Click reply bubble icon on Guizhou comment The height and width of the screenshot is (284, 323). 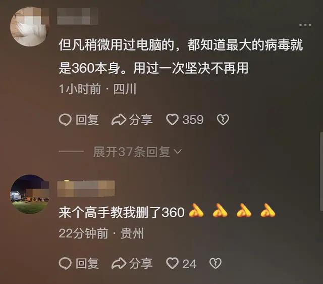pos(65,264)
